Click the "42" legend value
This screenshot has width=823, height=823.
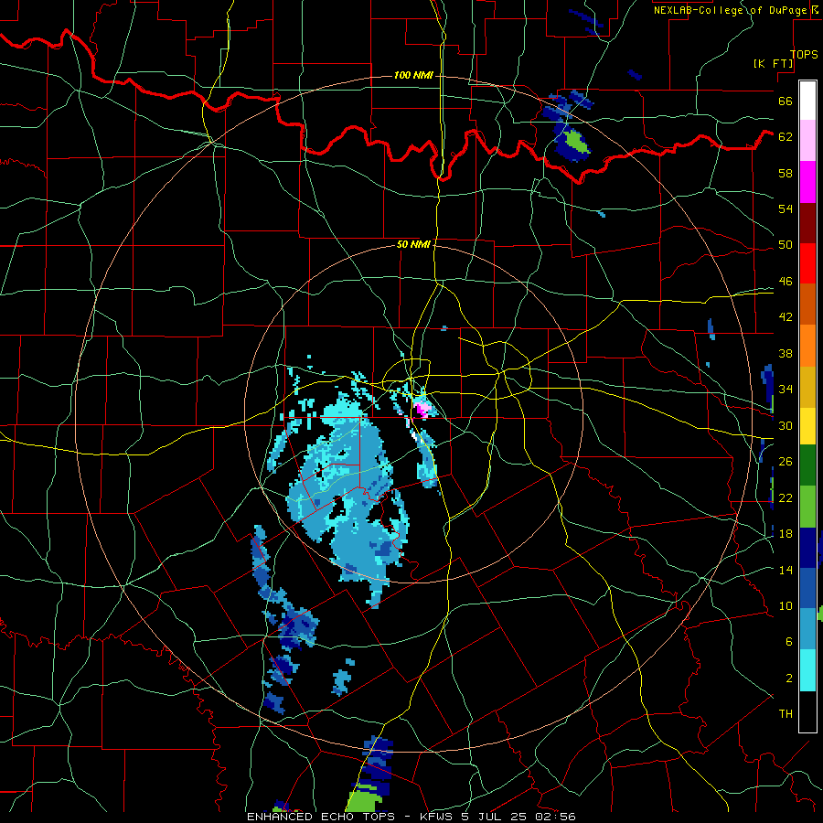coord(786,317)
